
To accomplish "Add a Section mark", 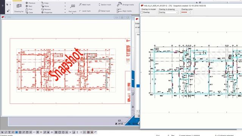I will pyautogui.click(x=105, y=5).
